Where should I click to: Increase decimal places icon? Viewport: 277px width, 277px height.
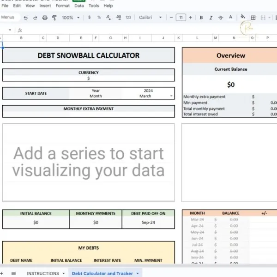[118, 18]
